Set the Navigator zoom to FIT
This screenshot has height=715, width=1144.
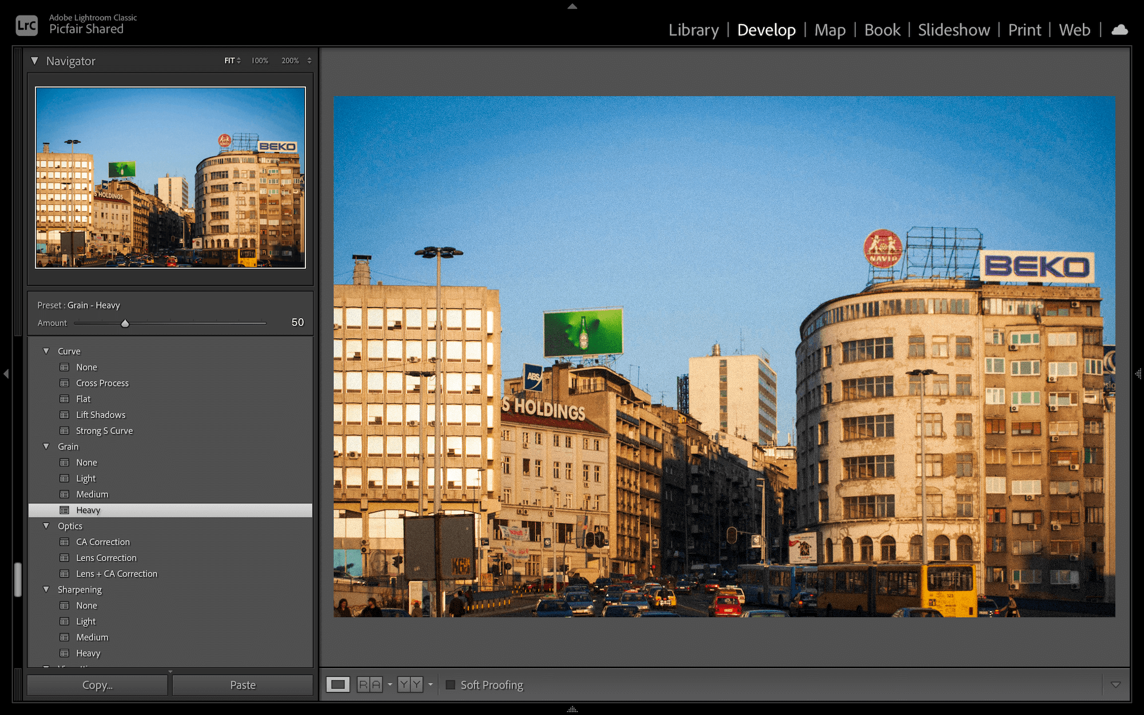[229, 61]
